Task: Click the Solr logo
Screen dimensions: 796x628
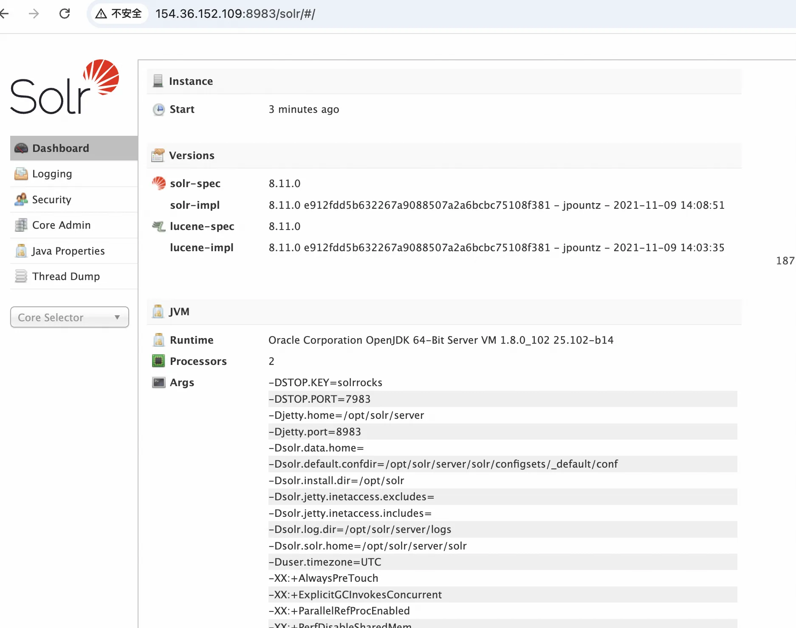Action: point(65,87)
